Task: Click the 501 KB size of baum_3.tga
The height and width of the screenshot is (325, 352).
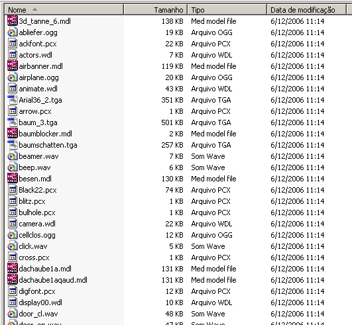Action: [x=172, y=122]
